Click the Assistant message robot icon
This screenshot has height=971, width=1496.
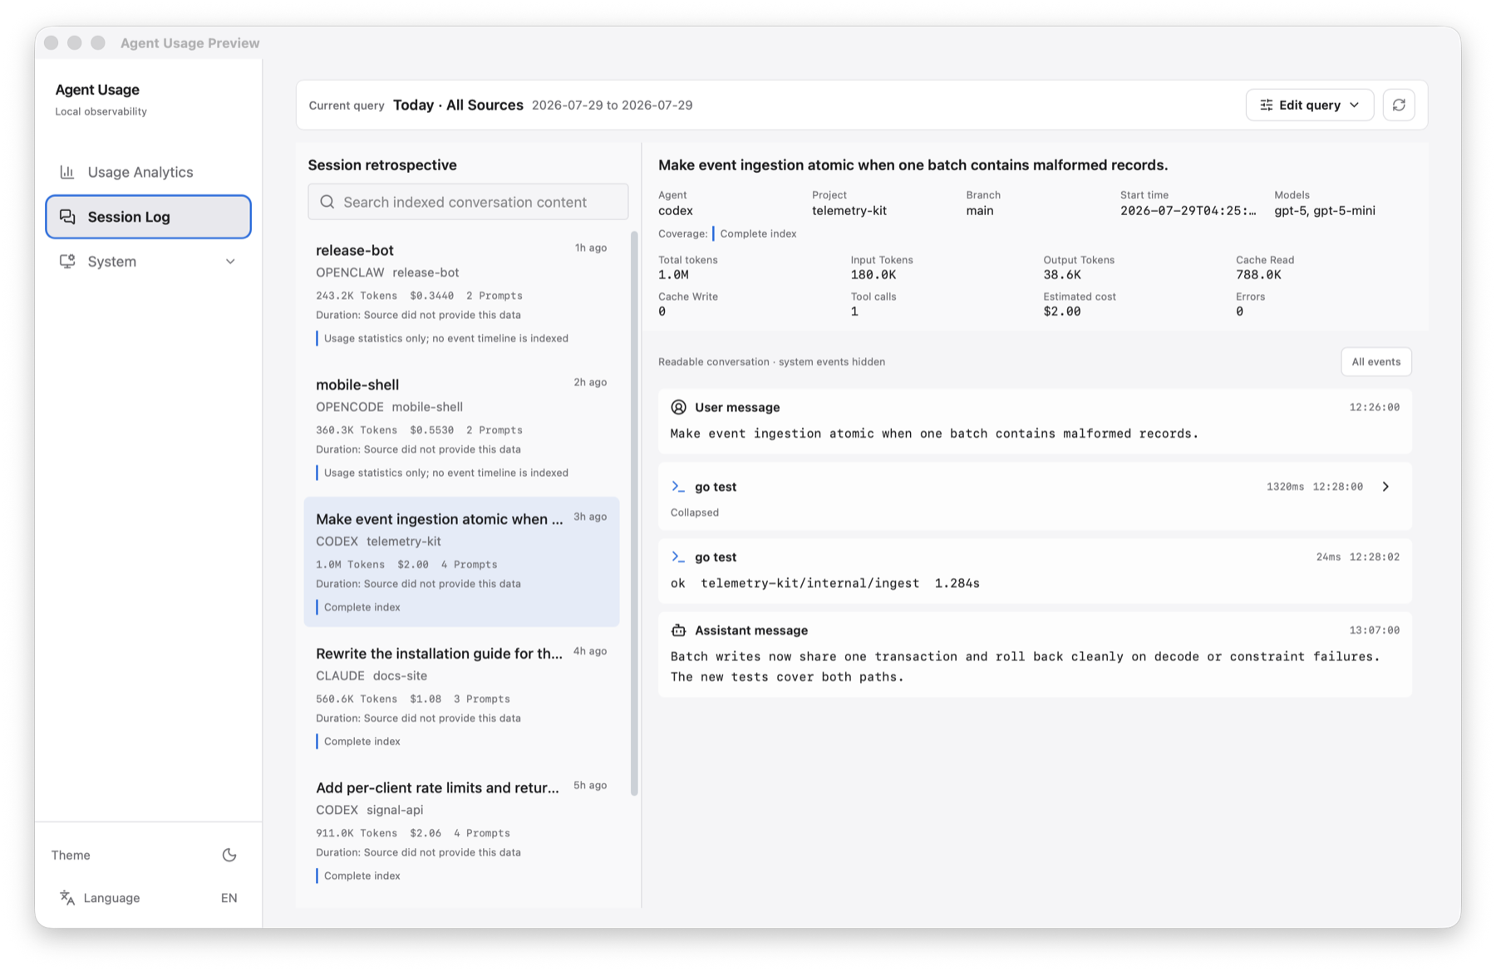click(678, 630)
